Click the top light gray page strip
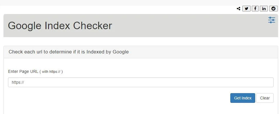The height and width of the screenshot is (114, 279). (x=139, y=3)
